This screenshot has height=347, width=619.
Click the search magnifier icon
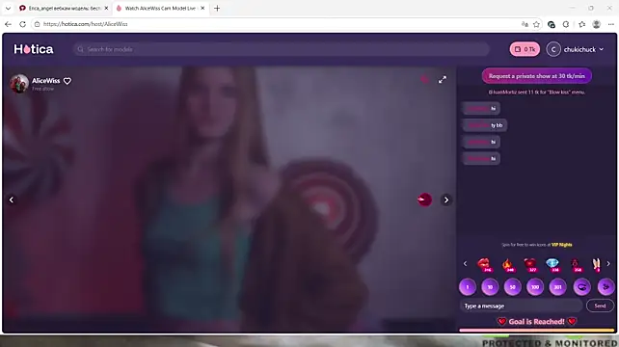click(x=81, y=49)
